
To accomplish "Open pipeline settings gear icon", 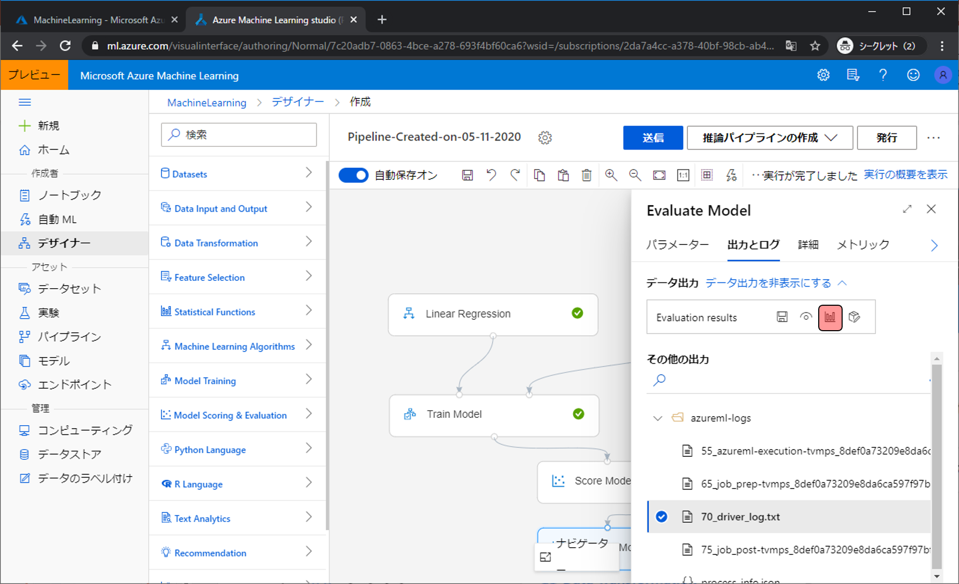I will pos(545,138).
